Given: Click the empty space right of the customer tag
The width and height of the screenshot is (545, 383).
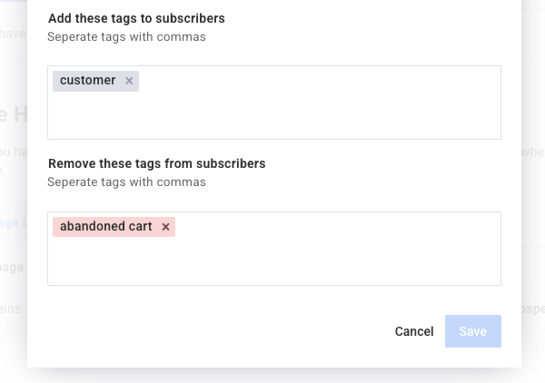Looking at the screenshot, I should 318,81.
